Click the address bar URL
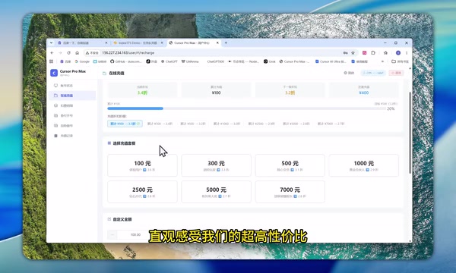 (128, 53)
